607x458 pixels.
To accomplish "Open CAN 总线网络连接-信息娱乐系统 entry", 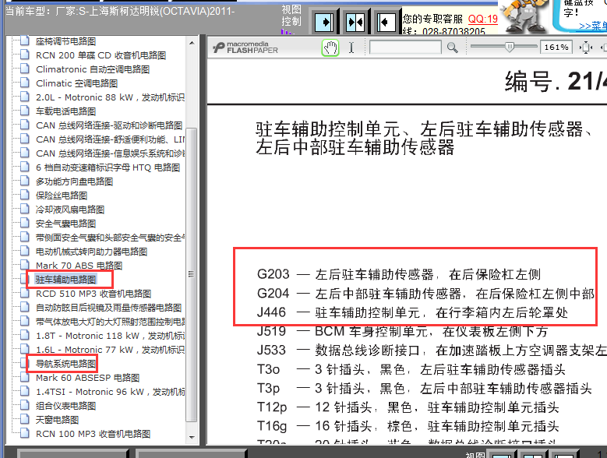I will [x=110, y=153].
